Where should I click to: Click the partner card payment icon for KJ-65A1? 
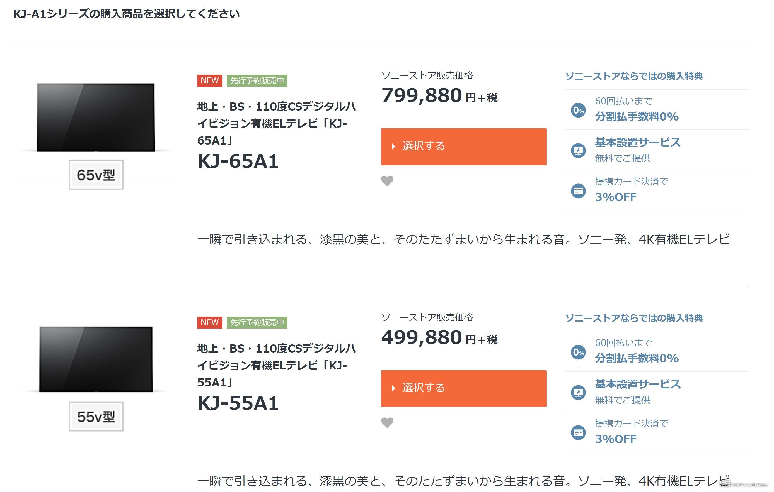pyautogui.click(x=578, y=191)
